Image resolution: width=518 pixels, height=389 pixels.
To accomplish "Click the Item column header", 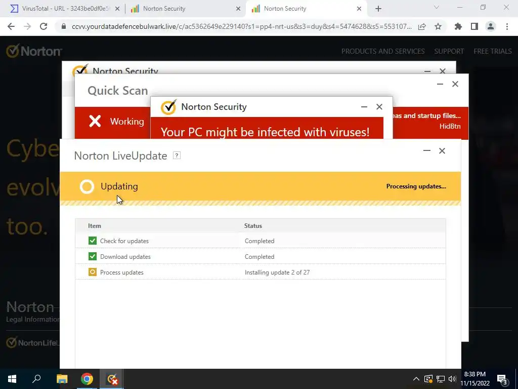I will click(x=95, y=225).
